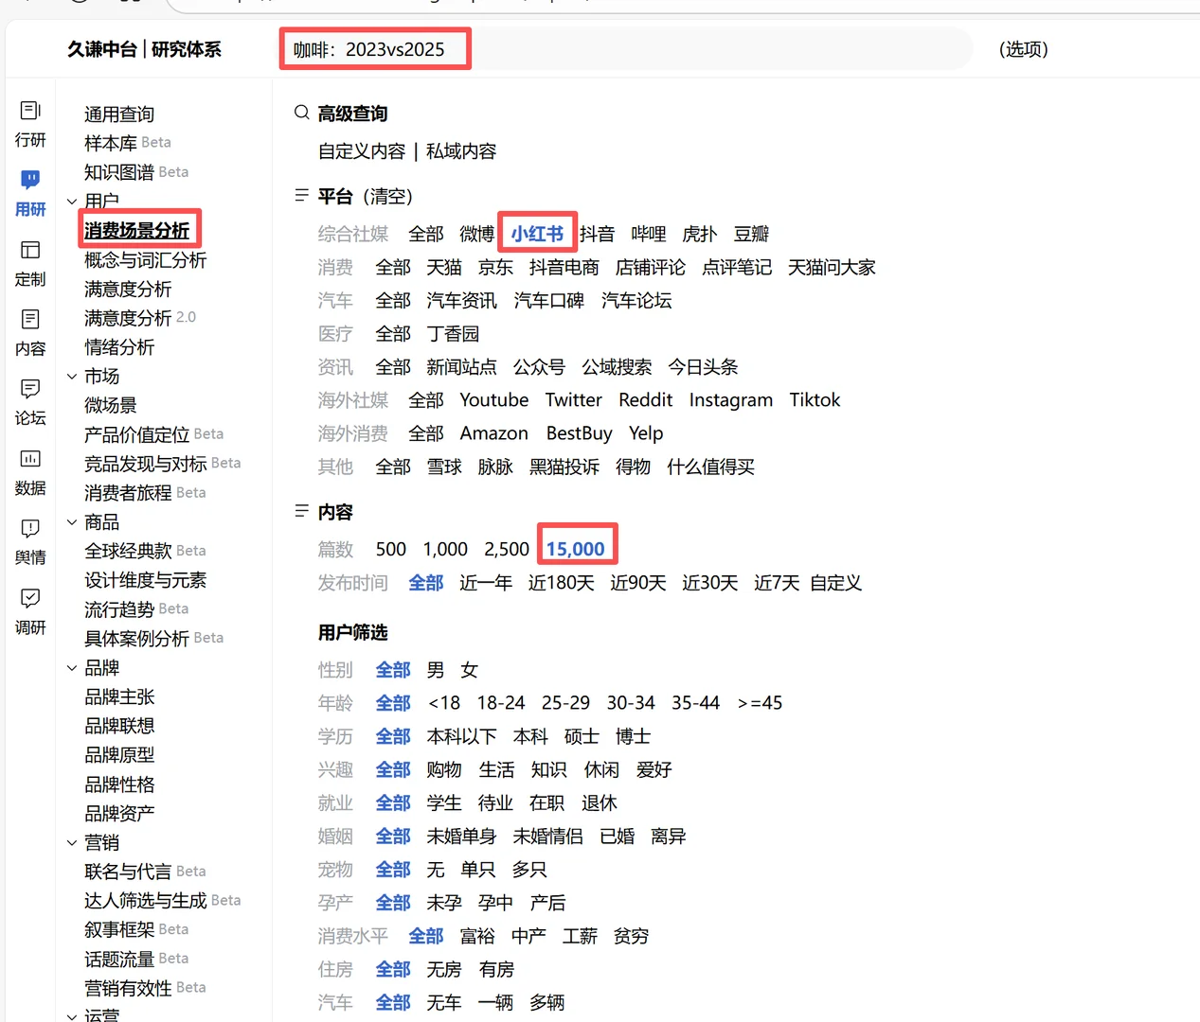Choose 2,500 articles count
Image resolution: width=1200 pixels, height=1022 pixels.
pos(507,549)
